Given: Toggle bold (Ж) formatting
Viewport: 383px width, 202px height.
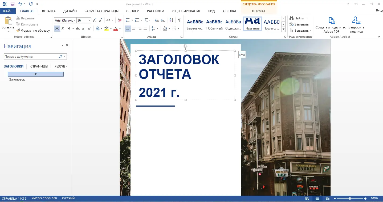Looking at the screenshot, I should coord(57,28).
